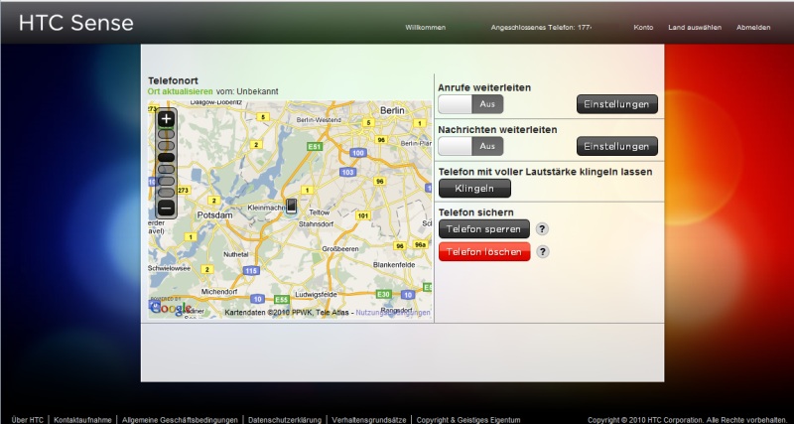Open Datenschutzerklärung footer link
The height and width of the screenshot is (424, 794).
[x=285, y=419]
